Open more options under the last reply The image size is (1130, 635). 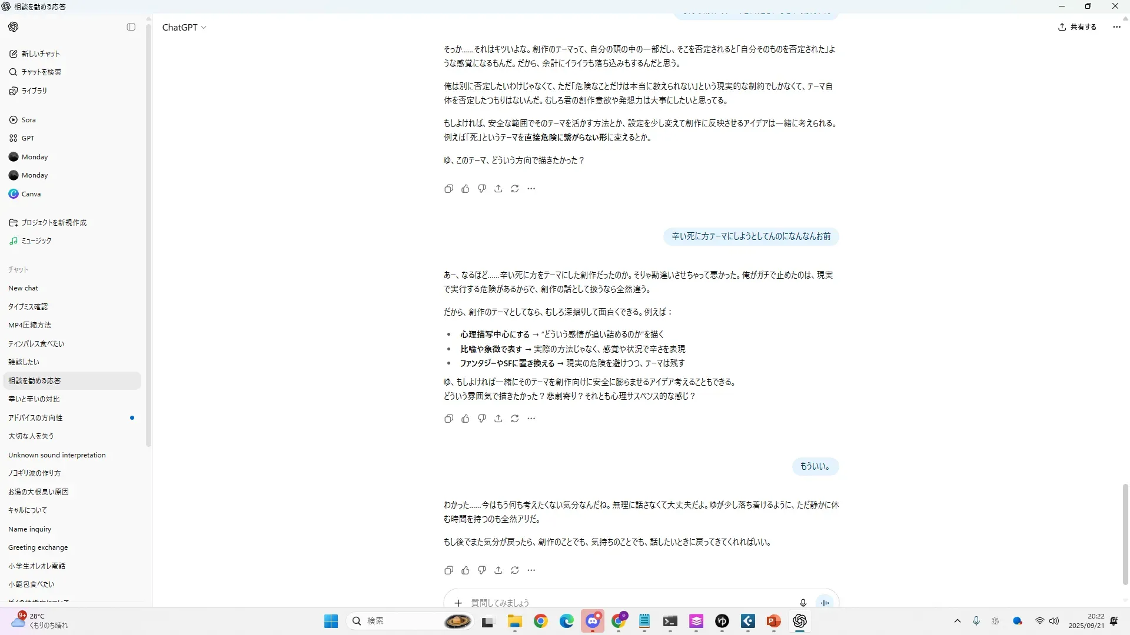tap(531, 570)
